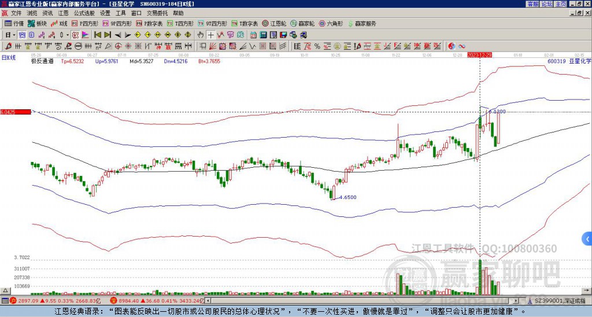Click the black right arrow icon
Image resolution: width=592 pixels, height=317 pixels.
[128, 35]
